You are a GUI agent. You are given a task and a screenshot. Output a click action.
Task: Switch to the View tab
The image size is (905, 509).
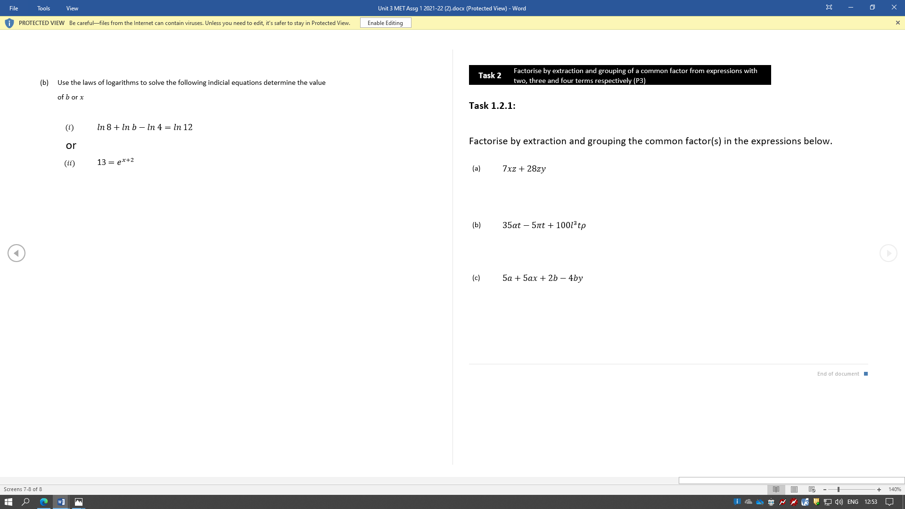(72, 8)
